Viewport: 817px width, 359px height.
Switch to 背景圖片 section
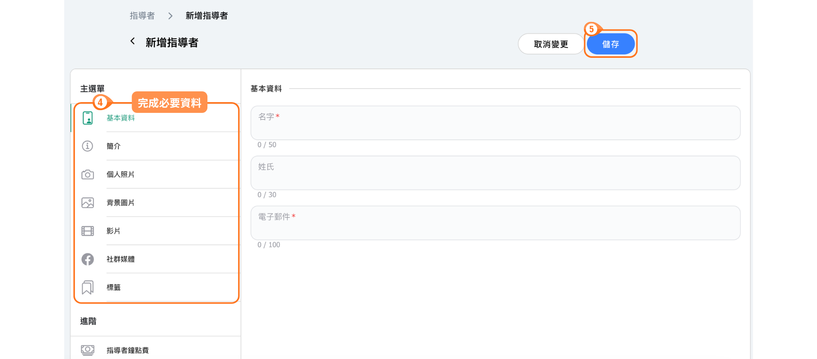120,203
